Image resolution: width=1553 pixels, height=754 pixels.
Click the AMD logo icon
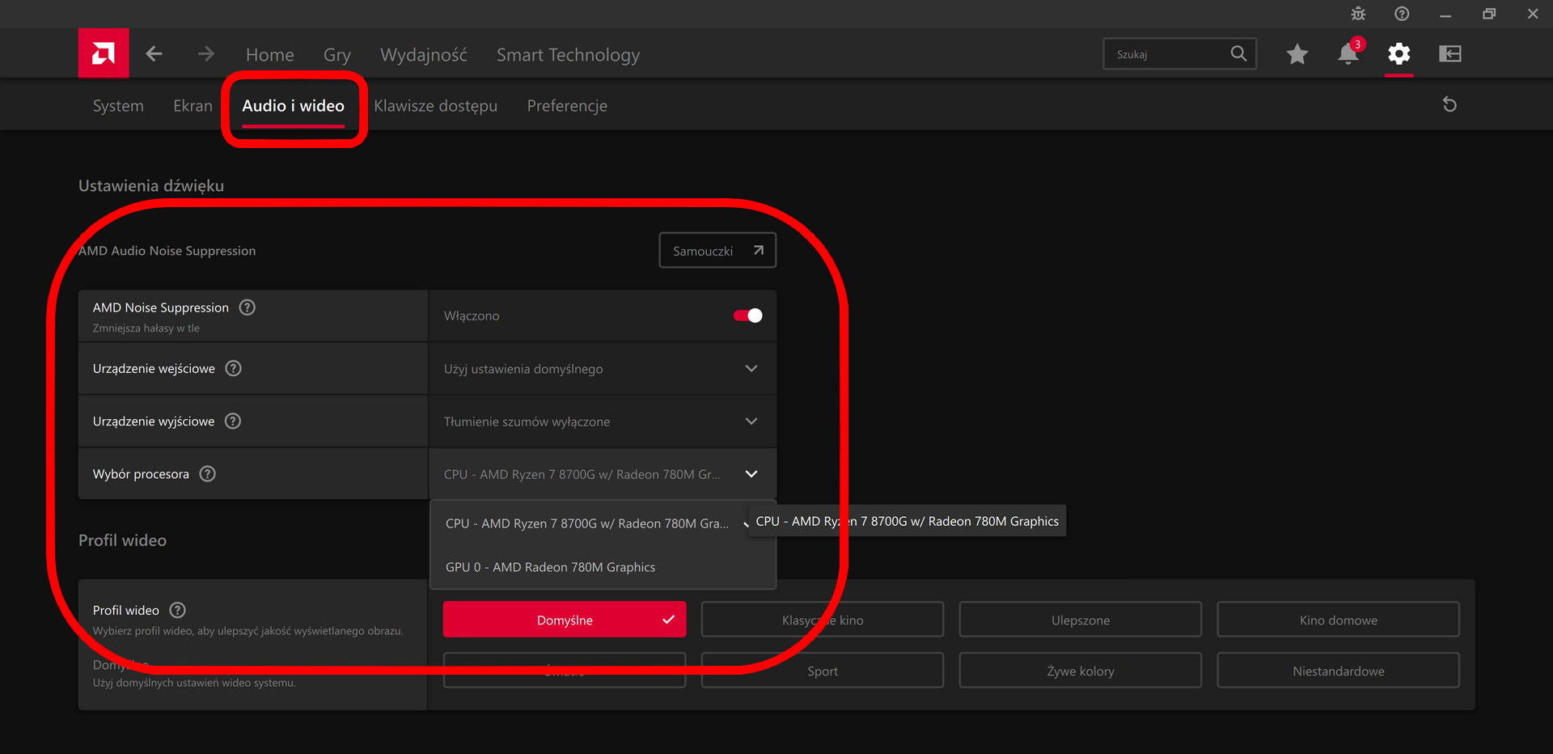pyautogui.click(x=104, y=53)
